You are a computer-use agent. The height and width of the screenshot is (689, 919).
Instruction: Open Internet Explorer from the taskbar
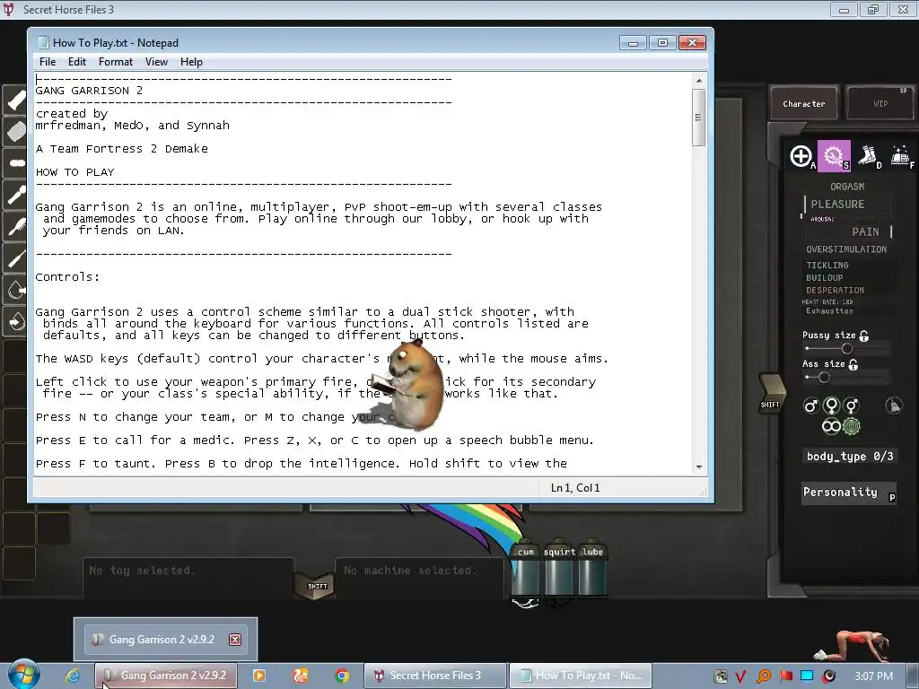coord(72,676)
